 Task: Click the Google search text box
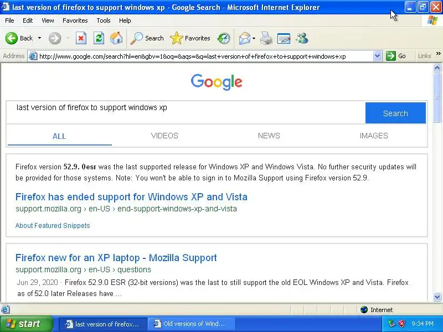point(186,113)
